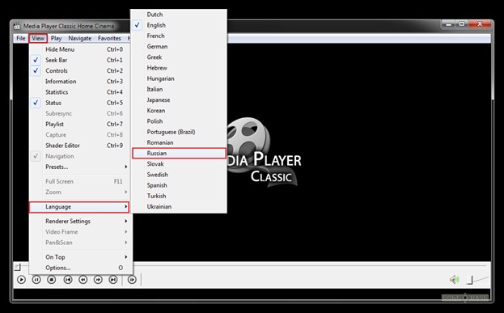Select French as the language
Viewport: 504px width, 313px height.
pyautogui.click(x=179, y=36)
